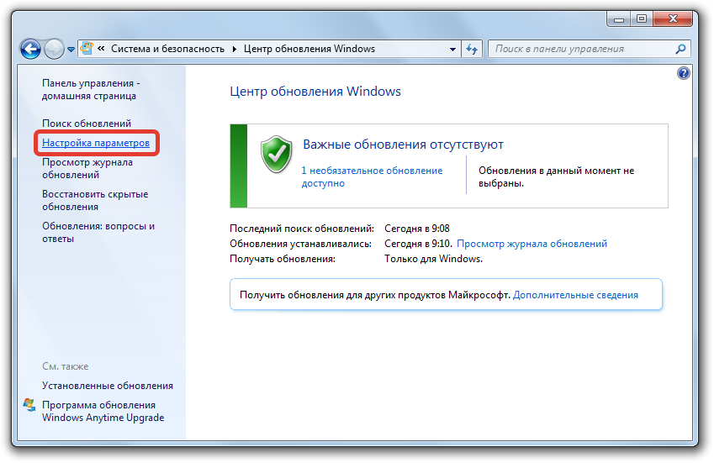Click the magnifier search icon
The width and height of the screenshot is (714, 463).
point(680,49)
